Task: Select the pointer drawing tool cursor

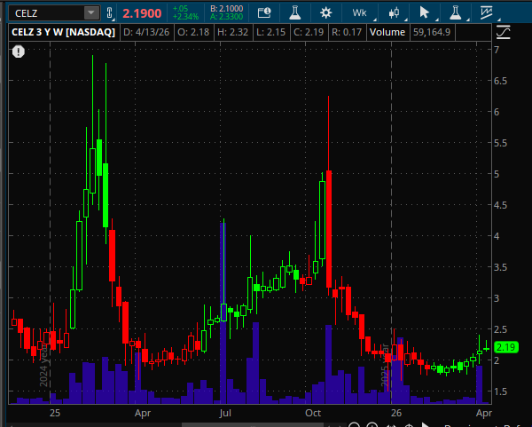Action: click(424, 13)
